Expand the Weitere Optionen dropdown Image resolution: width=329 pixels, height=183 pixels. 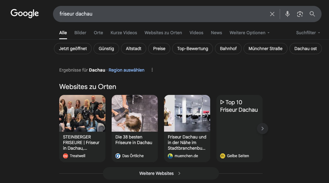(x=249, y=33)
